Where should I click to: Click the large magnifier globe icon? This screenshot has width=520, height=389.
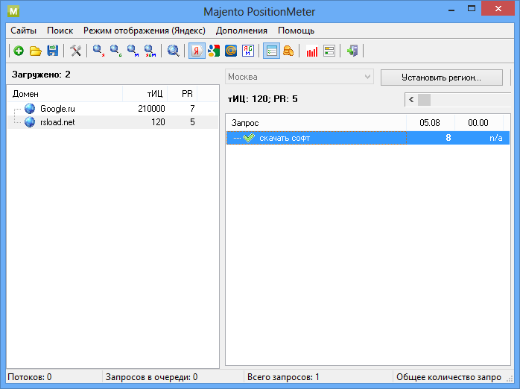(173, 51)
